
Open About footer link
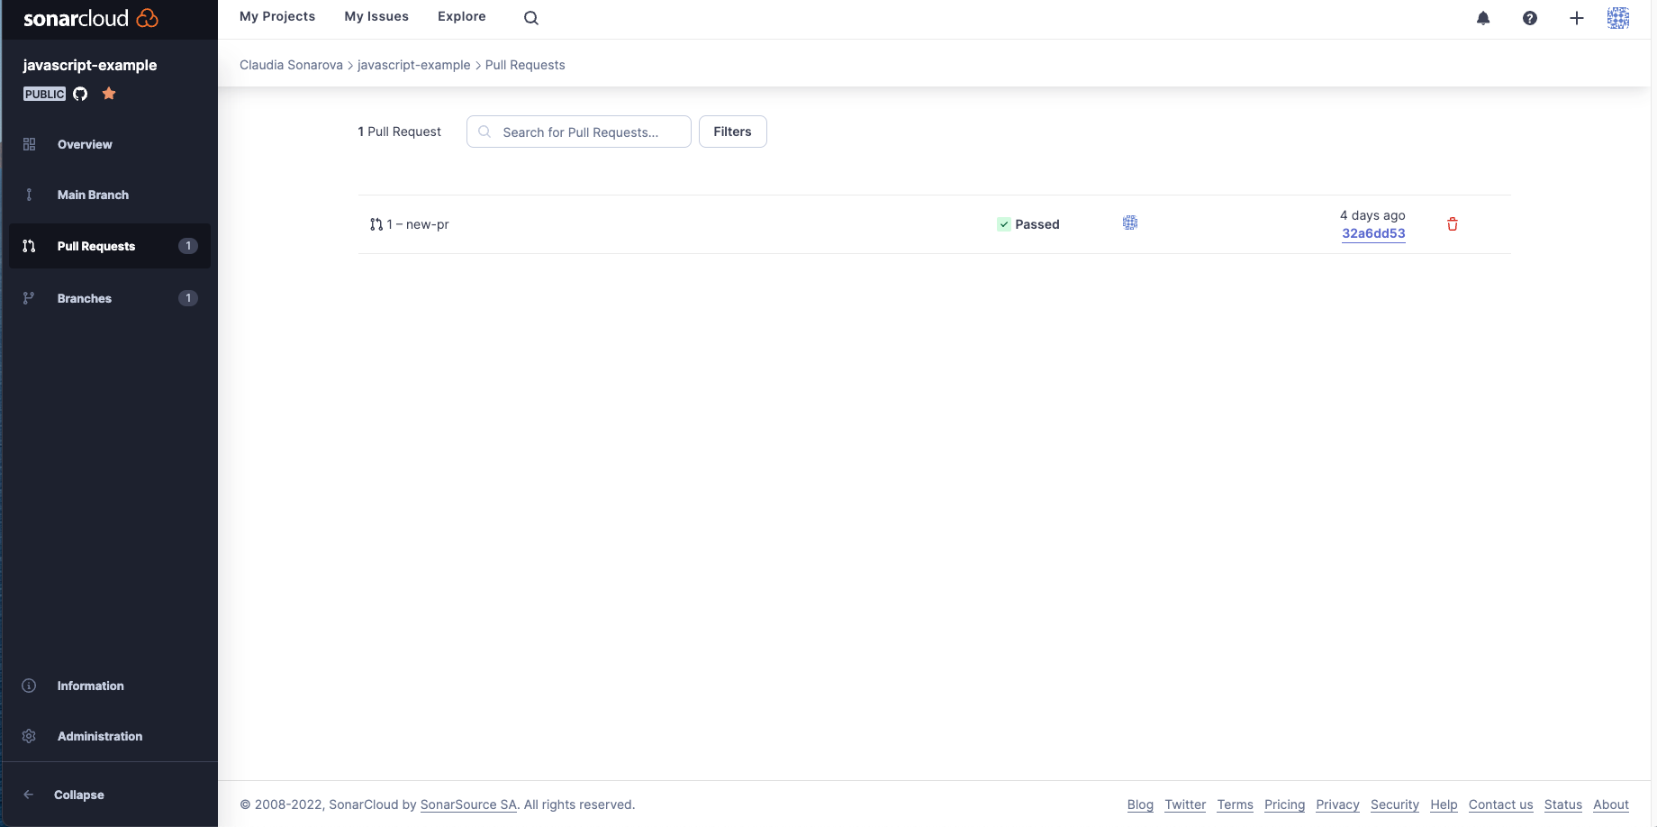click(1611, 804)
